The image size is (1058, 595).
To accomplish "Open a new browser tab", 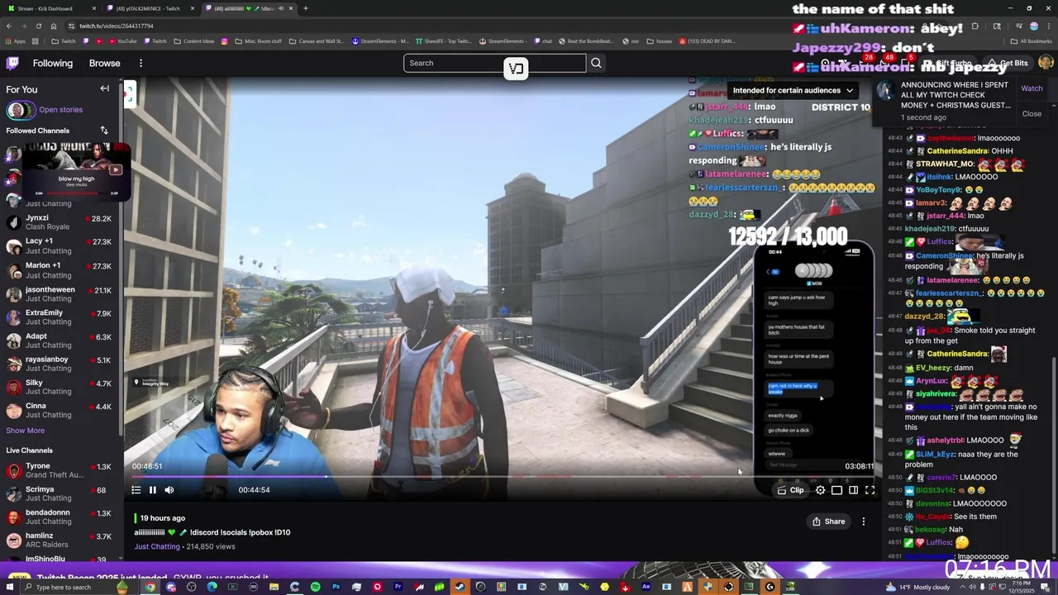I will pos(306,8).
